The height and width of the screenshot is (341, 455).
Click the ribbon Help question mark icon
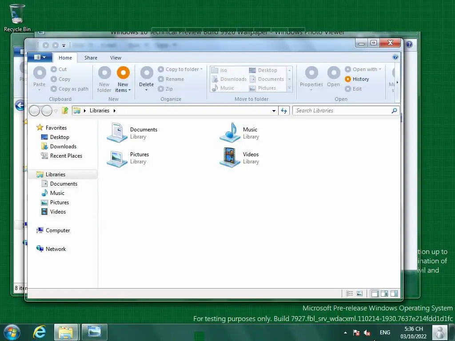[x=395, y=57]
